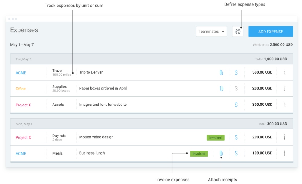Open three-dot menu for Trip to Denver

pyautogui.click(x=284, y=72)
